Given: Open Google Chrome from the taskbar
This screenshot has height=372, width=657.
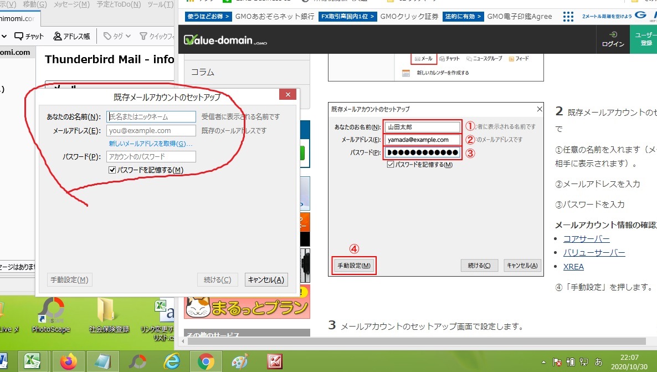Looking at the screenshot, I should [206, 362].
